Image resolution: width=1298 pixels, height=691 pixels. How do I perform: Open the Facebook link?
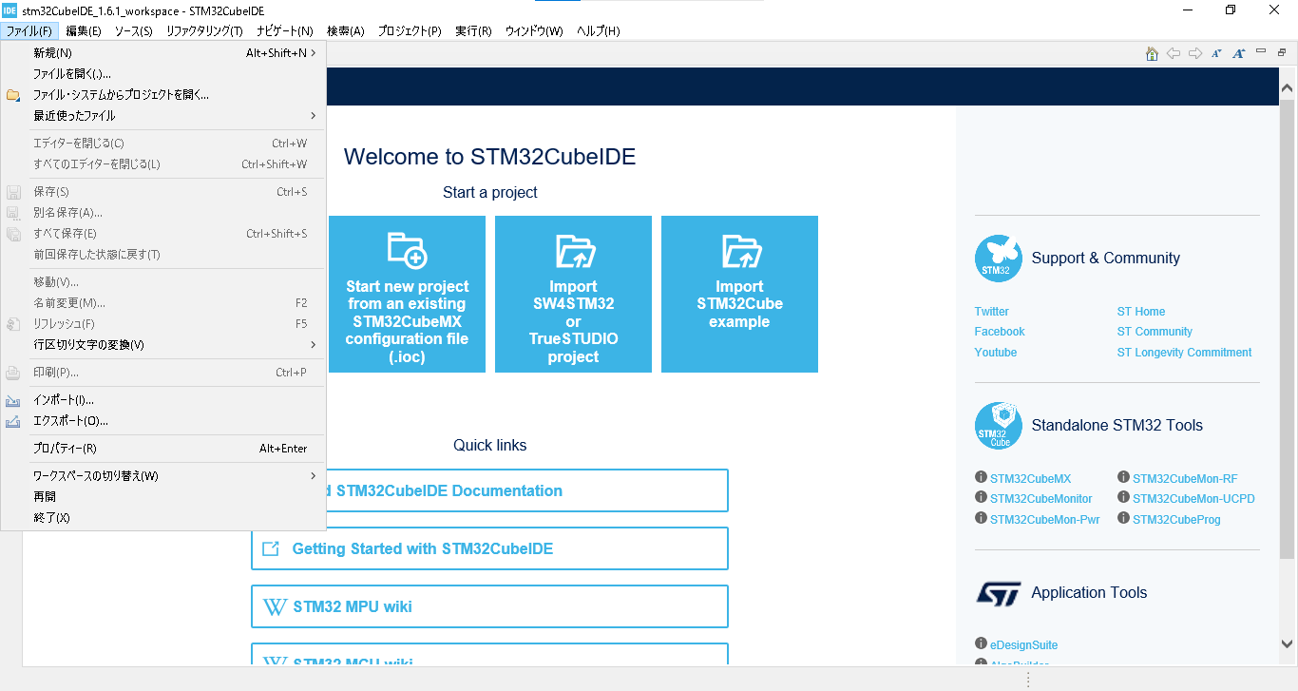click(x=1000, y=332)
